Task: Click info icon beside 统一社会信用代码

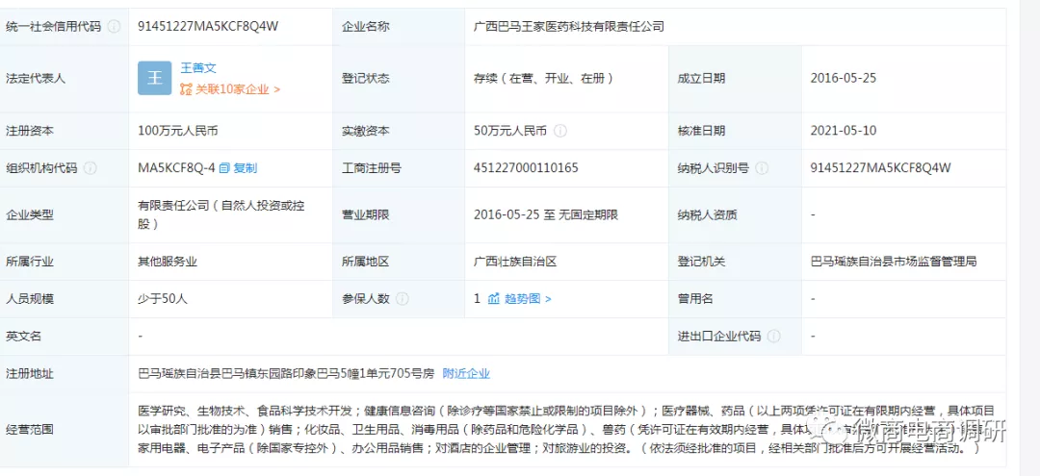Action: coord(114,27)
